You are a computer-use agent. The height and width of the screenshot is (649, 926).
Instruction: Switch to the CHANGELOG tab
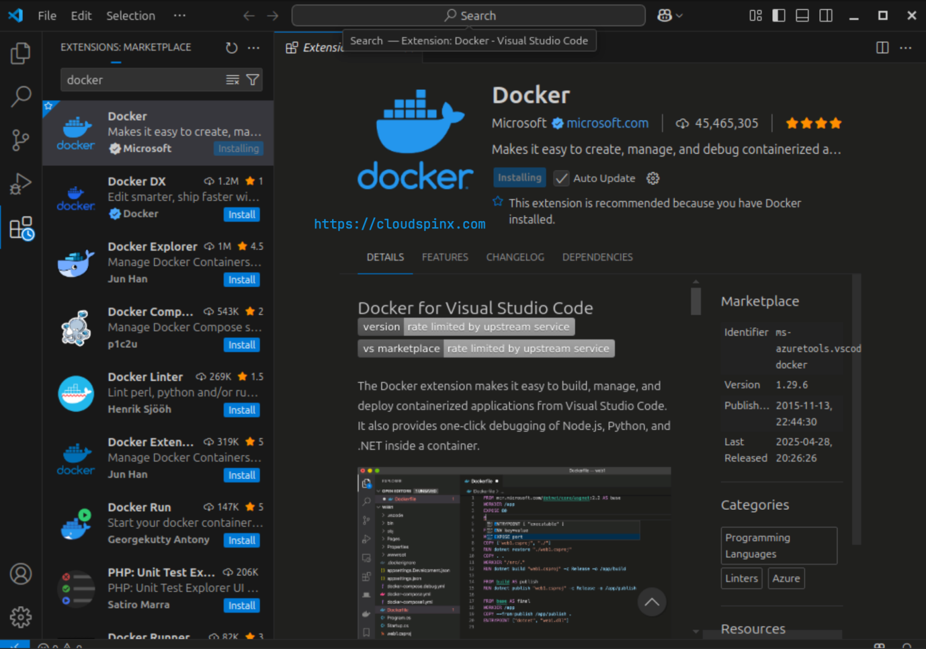[515, 257]
